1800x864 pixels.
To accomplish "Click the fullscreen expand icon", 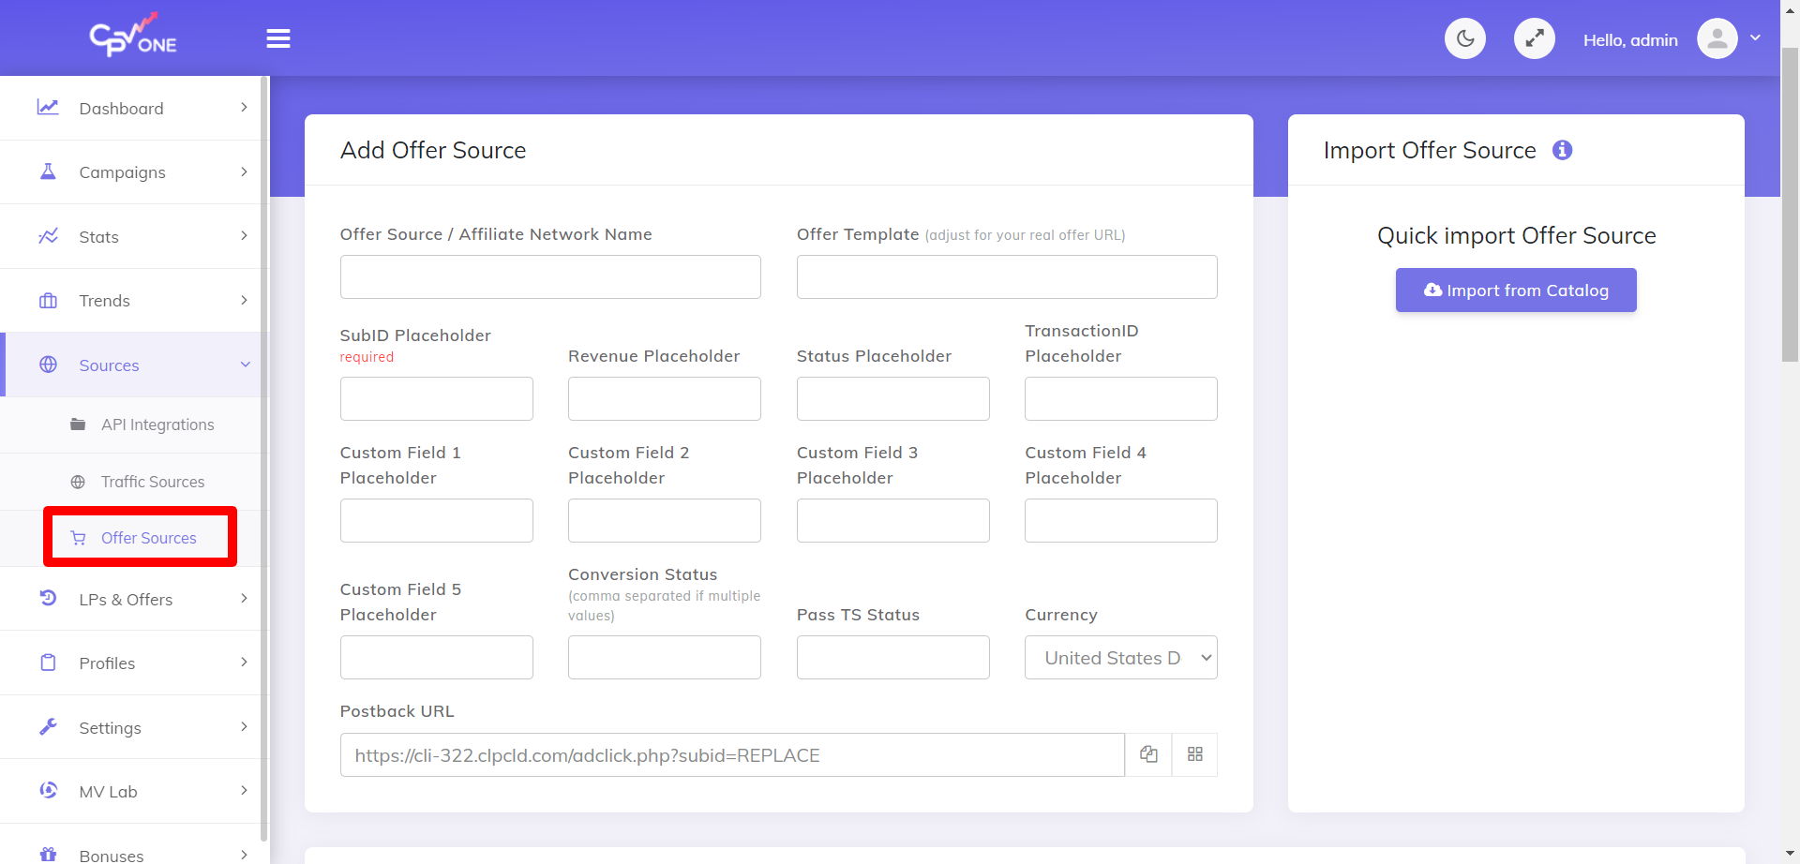I will tap(1534, 39).
